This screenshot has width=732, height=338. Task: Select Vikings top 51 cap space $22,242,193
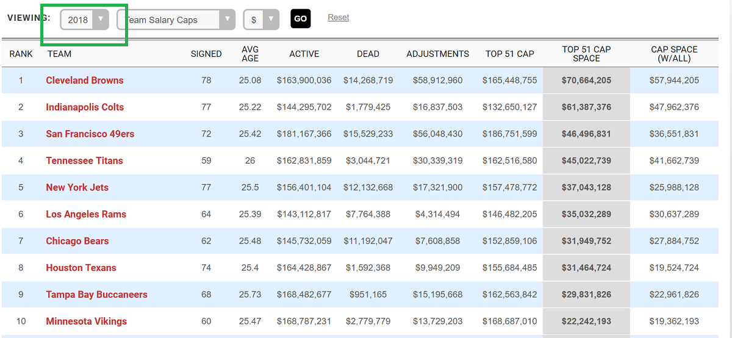coord(586,322)
